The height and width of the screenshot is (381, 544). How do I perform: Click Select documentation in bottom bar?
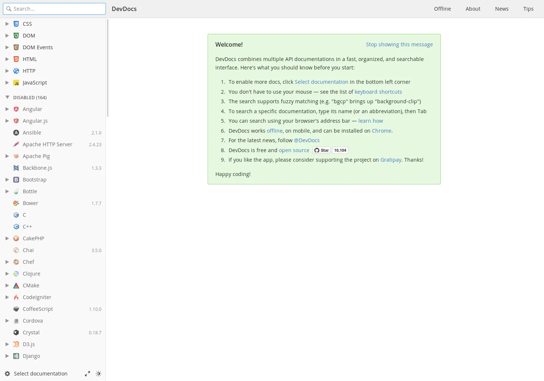[x=41, y=374]
